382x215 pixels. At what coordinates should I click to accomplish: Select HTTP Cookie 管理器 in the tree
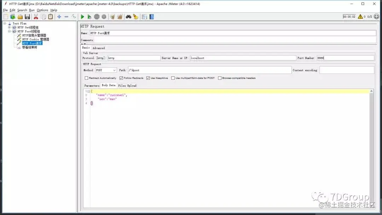pos(36,39)
